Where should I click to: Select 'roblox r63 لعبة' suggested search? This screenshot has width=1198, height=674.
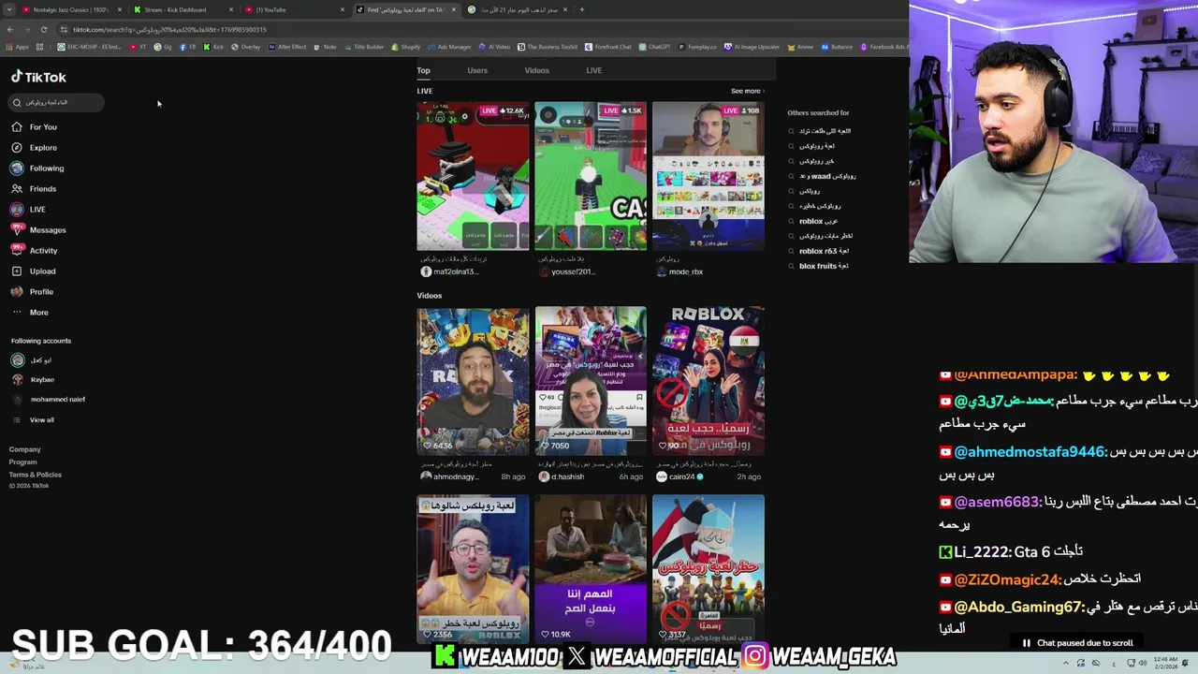820,251
